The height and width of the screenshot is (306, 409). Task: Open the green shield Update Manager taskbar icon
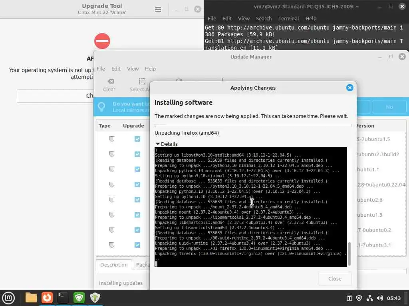79,298
